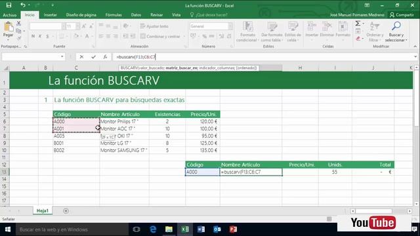The width and height of the screenshot is (420, 236).
Task: Expand Combinar y centrar dropdown arrow
Action: 184,36
